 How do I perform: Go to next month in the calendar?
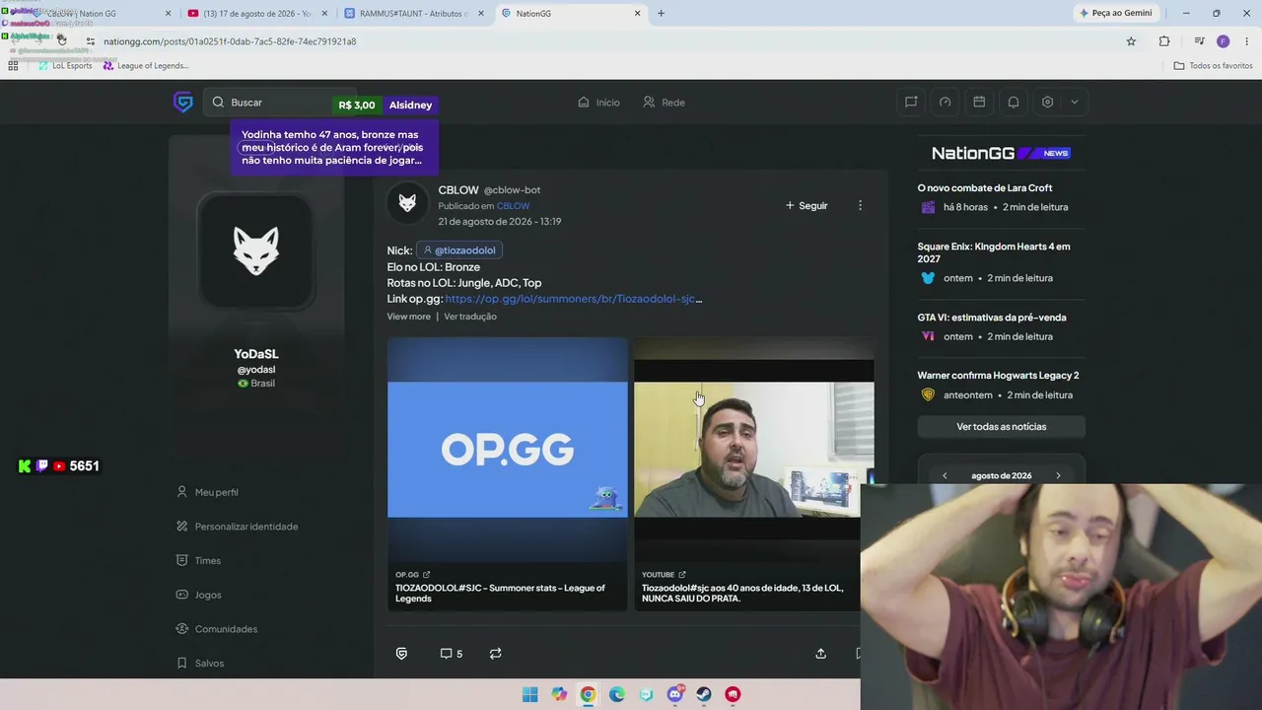pos(1058,476)
